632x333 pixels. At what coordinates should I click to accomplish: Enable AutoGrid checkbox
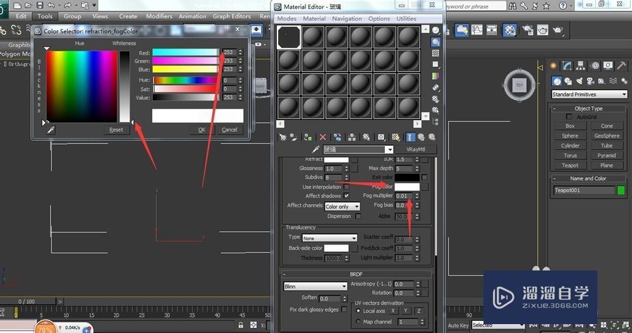pos(569,116)
